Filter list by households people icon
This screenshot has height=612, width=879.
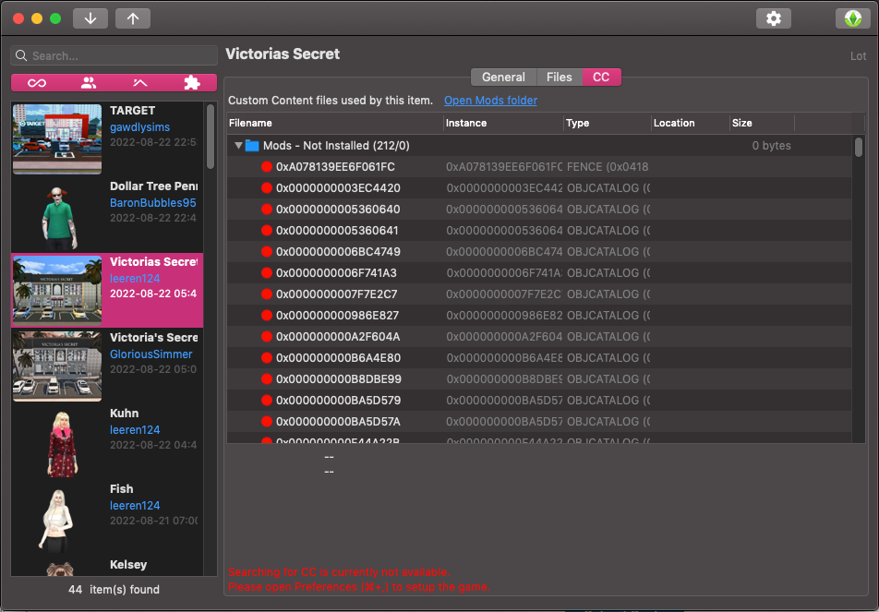click(89, 83)
